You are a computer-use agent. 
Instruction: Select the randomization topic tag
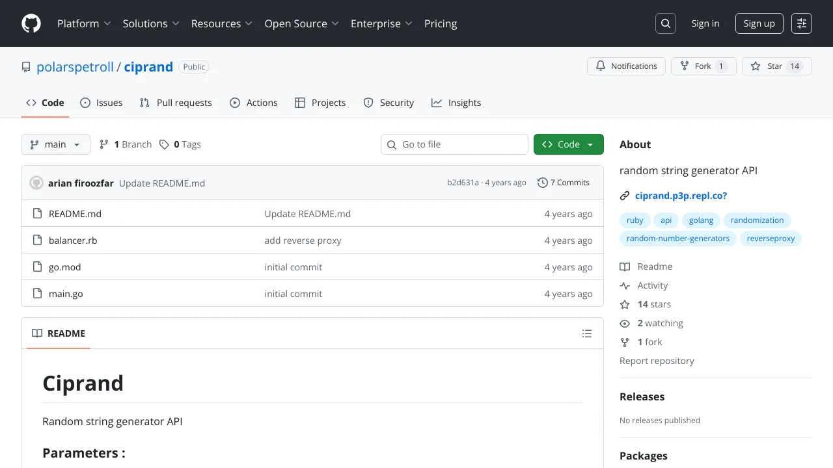click(x=758, y=220)
